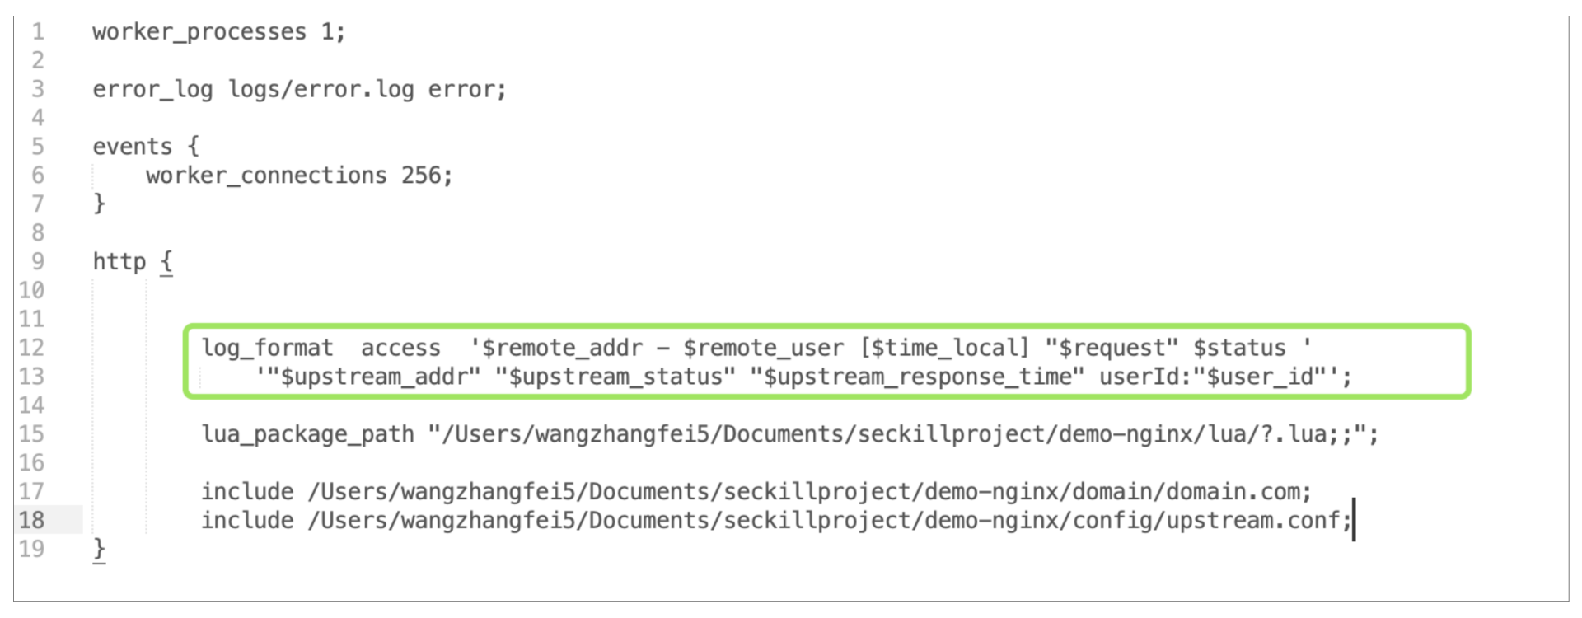Click the worker_connections 256 setting
The height and width of the screenshot is (618, 1582).
point(299,176)
